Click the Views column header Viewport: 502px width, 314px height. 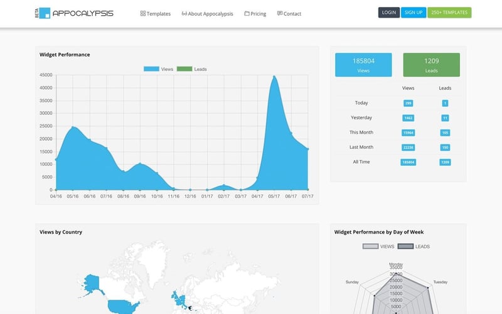point(409,88)
